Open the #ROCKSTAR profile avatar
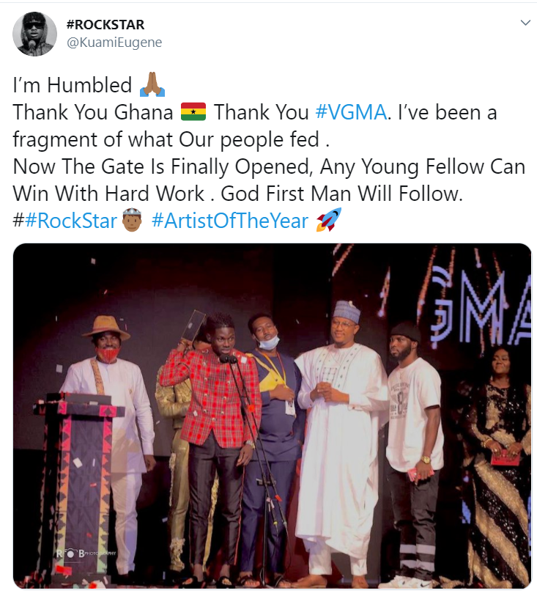This screenshot has height=596, width=537. [34, 34]
